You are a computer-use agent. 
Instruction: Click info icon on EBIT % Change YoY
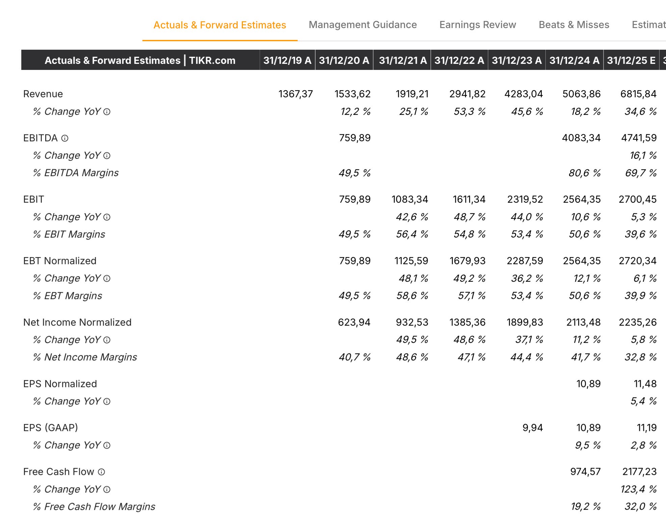tap(107, 217)
